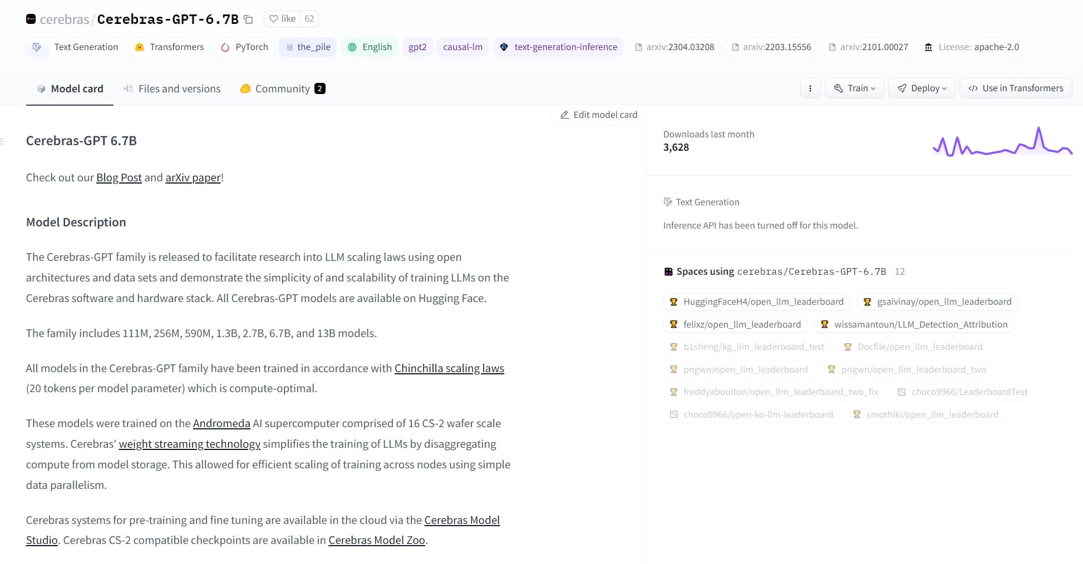Expand the Deploy dropdown
The width and height of the screenshot is (1083, 564).
922,88
